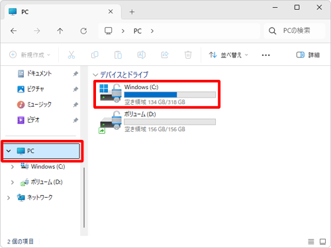Go up one folder level
Viewport: 331px width, 248px height.
60,31
